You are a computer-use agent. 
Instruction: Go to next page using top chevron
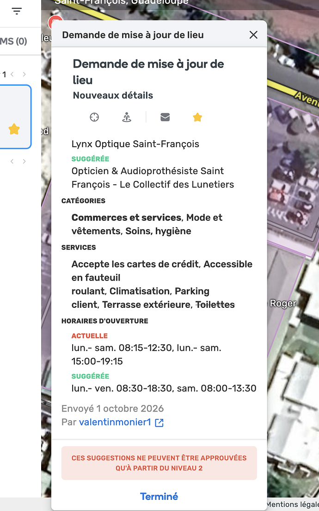click(24, 75)
